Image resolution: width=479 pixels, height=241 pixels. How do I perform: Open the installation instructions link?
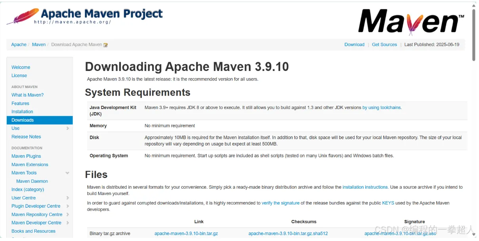pos(365,187)
